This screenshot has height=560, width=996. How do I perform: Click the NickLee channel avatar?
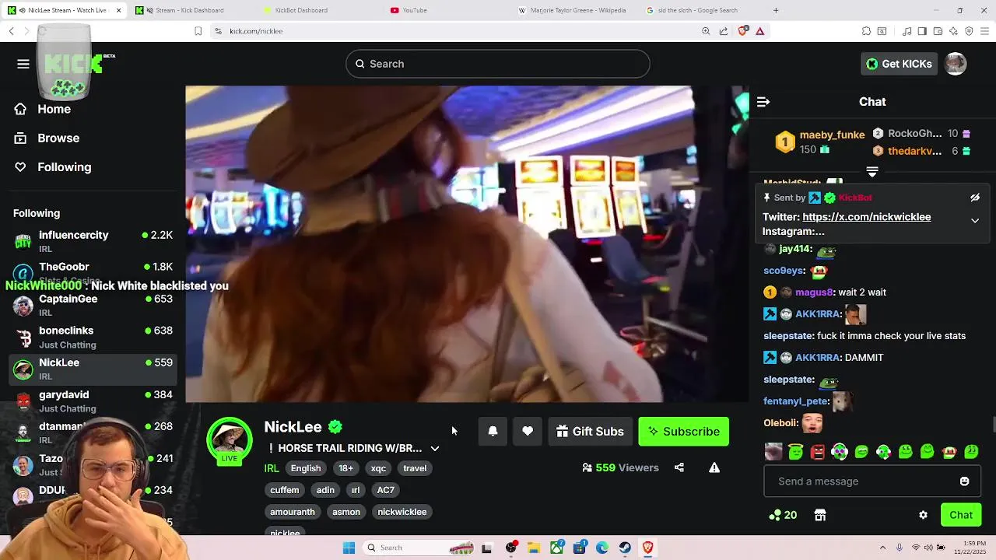229,440
